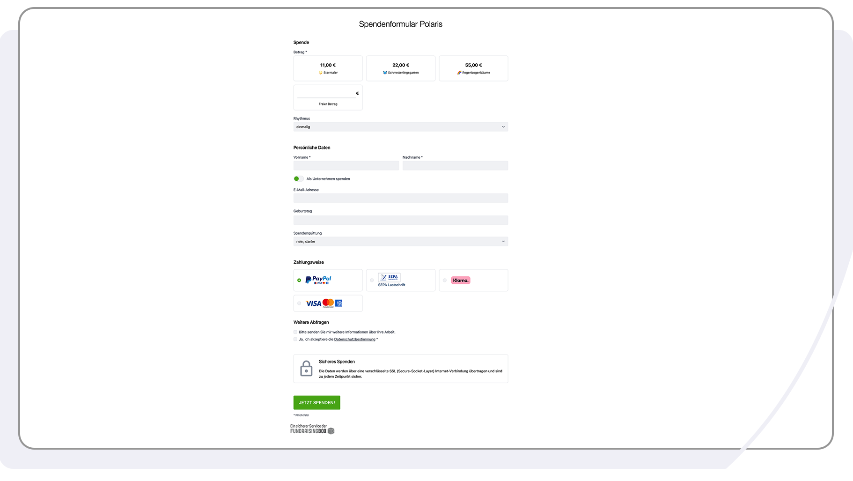This screenshot has height=481, width=853.
Task: Choose the Regenbogenbäume 55,00 € amount
Action: (473, 68)
